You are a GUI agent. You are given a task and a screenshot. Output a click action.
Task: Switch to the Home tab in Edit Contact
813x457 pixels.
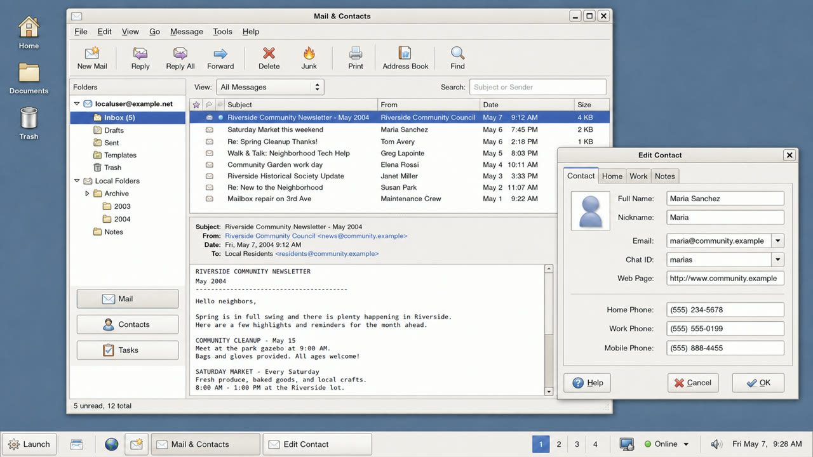tap(612, 176)
